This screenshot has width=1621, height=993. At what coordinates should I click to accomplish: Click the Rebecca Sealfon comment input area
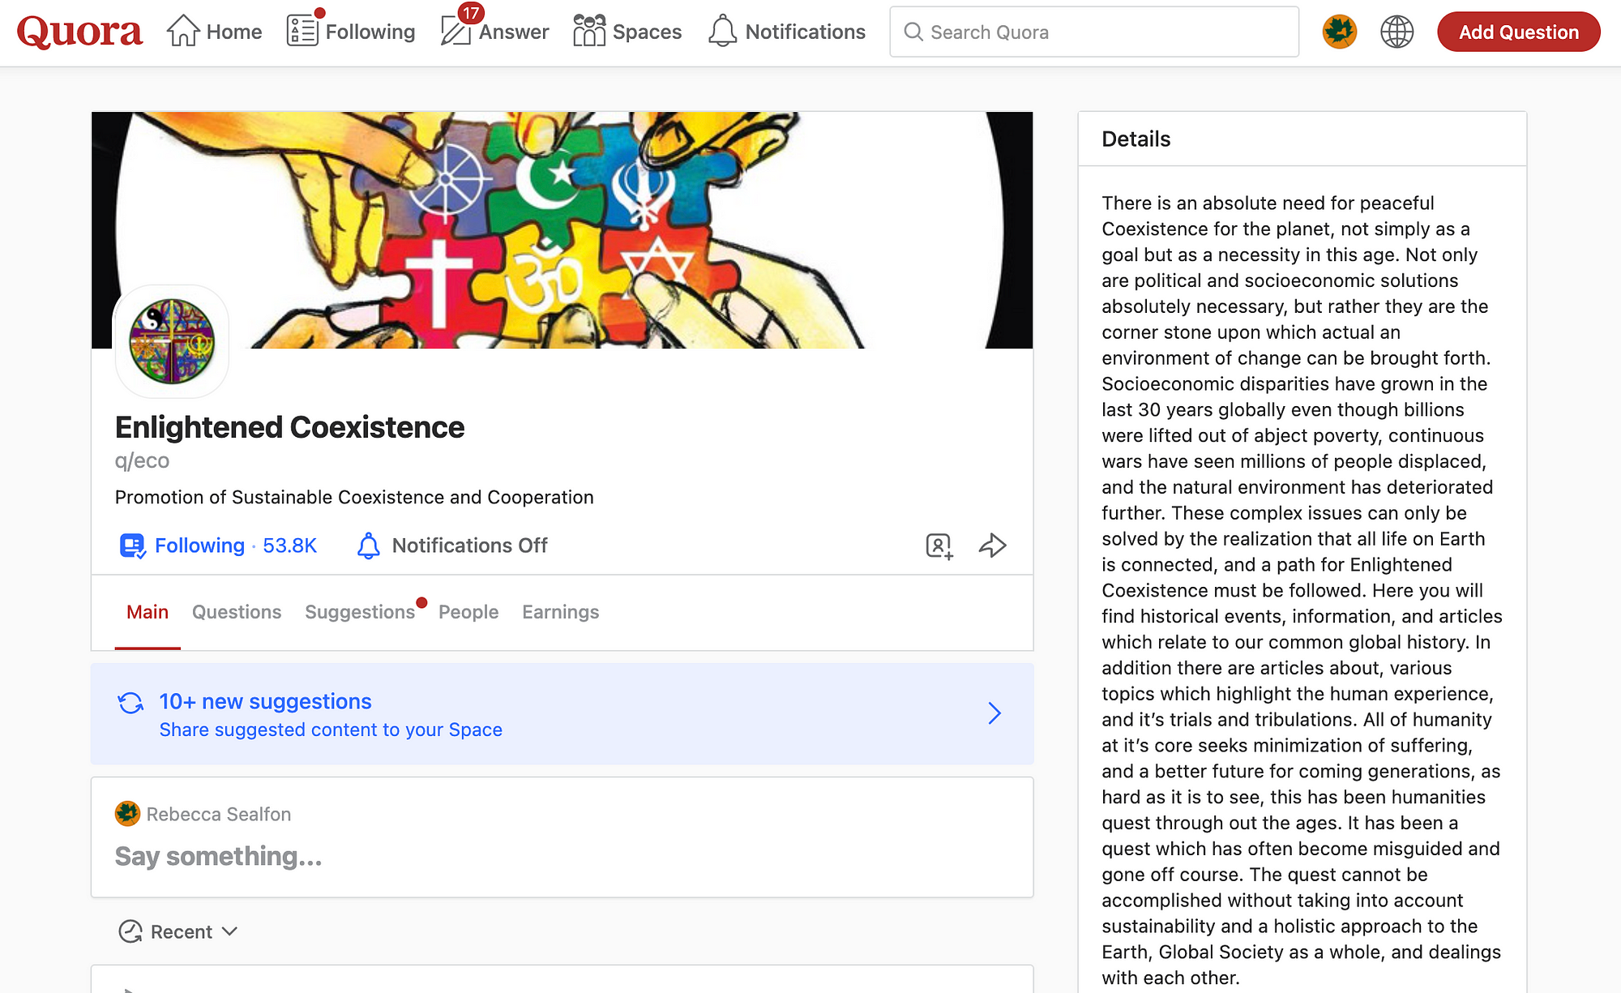click(x=562, y=857)
